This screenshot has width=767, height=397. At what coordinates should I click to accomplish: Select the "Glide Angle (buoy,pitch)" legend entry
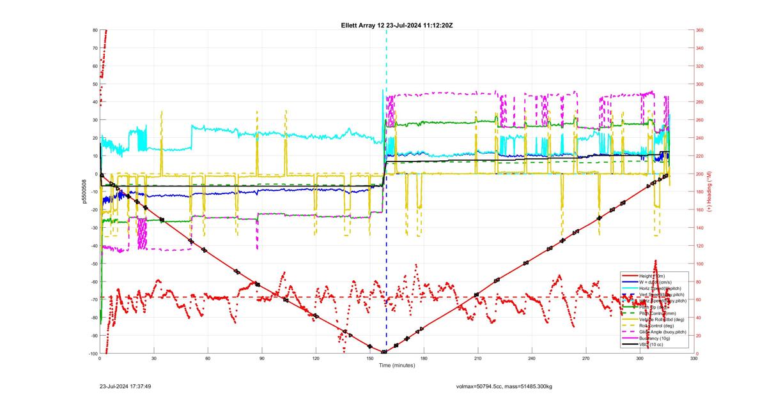pyautogui.click(x=663, y=332)
